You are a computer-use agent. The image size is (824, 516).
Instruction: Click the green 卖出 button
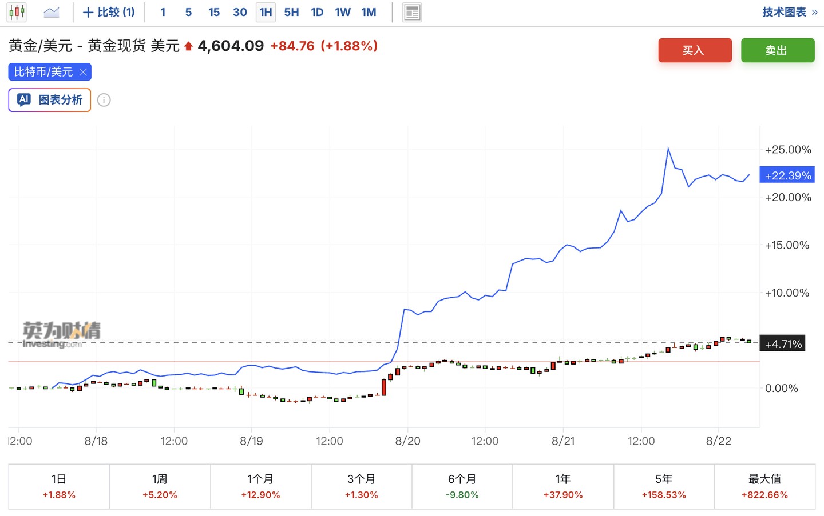pos(778,50)
